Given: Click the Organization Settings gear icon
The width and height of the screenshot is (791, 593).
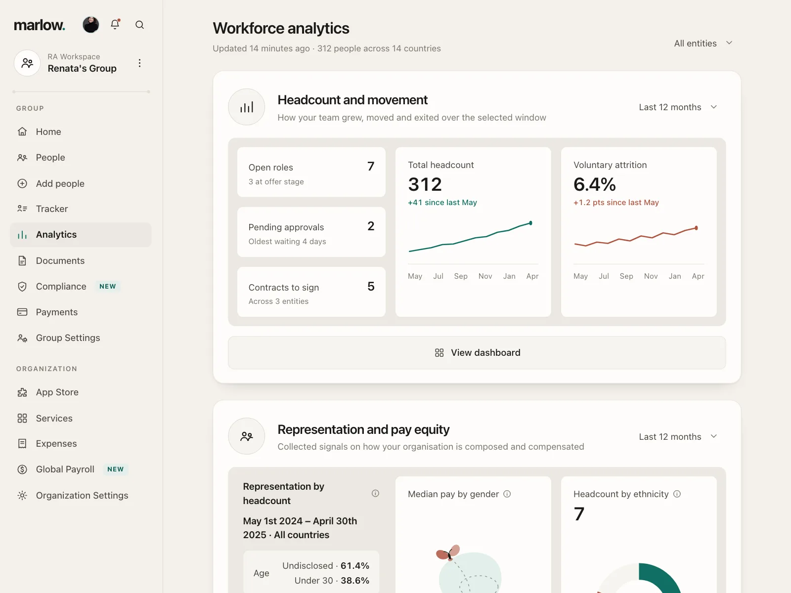Looking at the screenshot, I should pos(22,495).
